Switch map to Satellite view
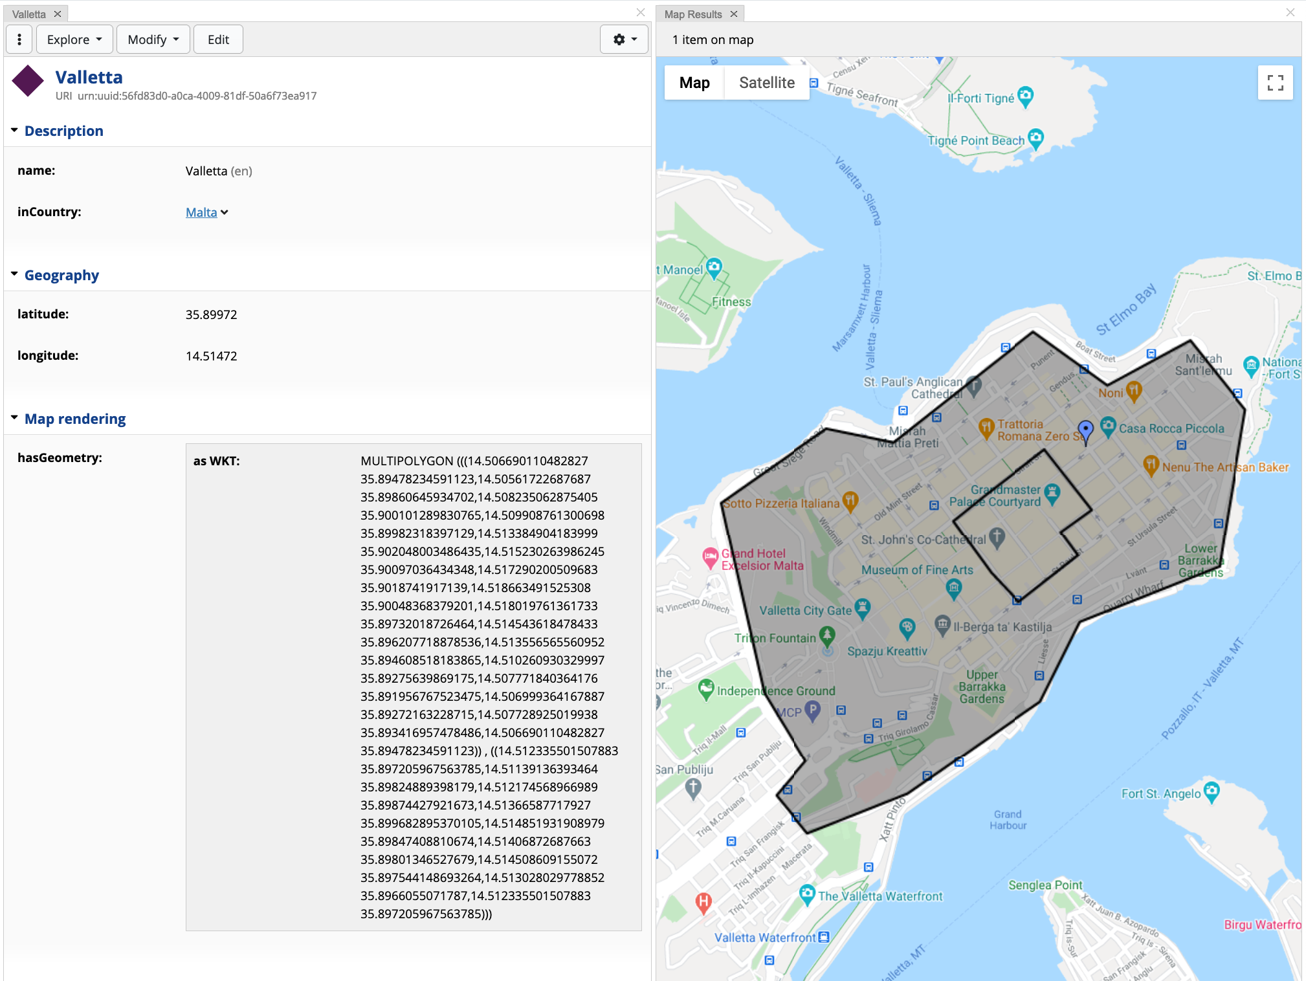This screenshot has height=981, width=1306. [x=766, y=83]
